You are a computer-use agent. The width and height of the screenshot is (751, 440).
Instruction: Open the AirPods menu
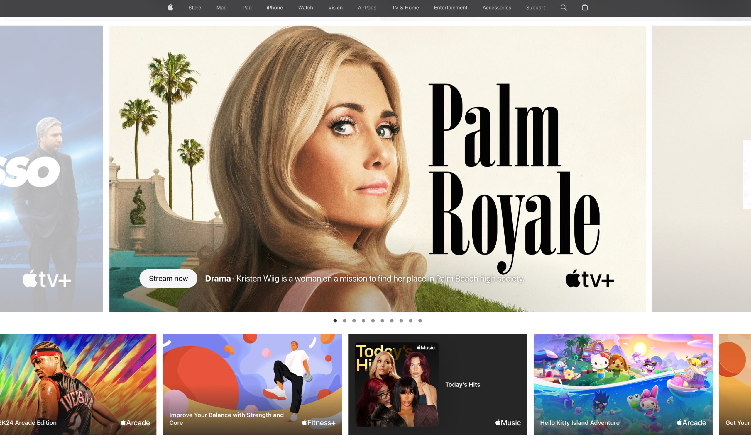click(367, 8)
